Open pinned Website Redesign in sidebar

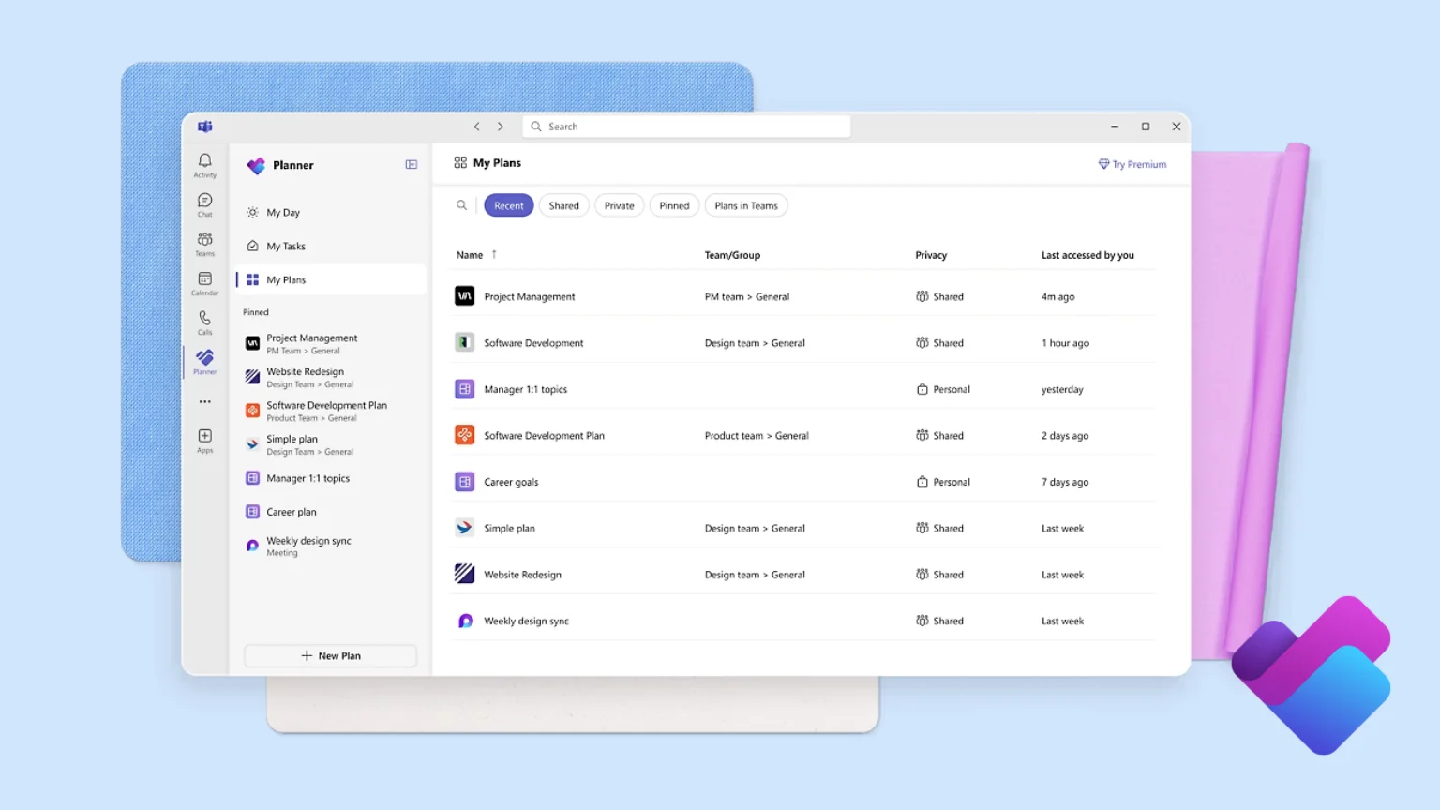(x=331, y=377)
